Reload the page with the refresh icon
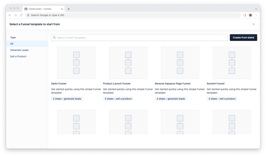266x156 pixels. coord(21,15)
